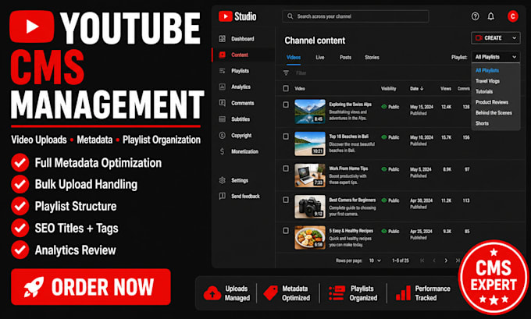The width and height of the screenshot is (531, 319).
Task: Choose Tutorials in playlist menu
Action: pyautogui.click(x=484, y=92)
